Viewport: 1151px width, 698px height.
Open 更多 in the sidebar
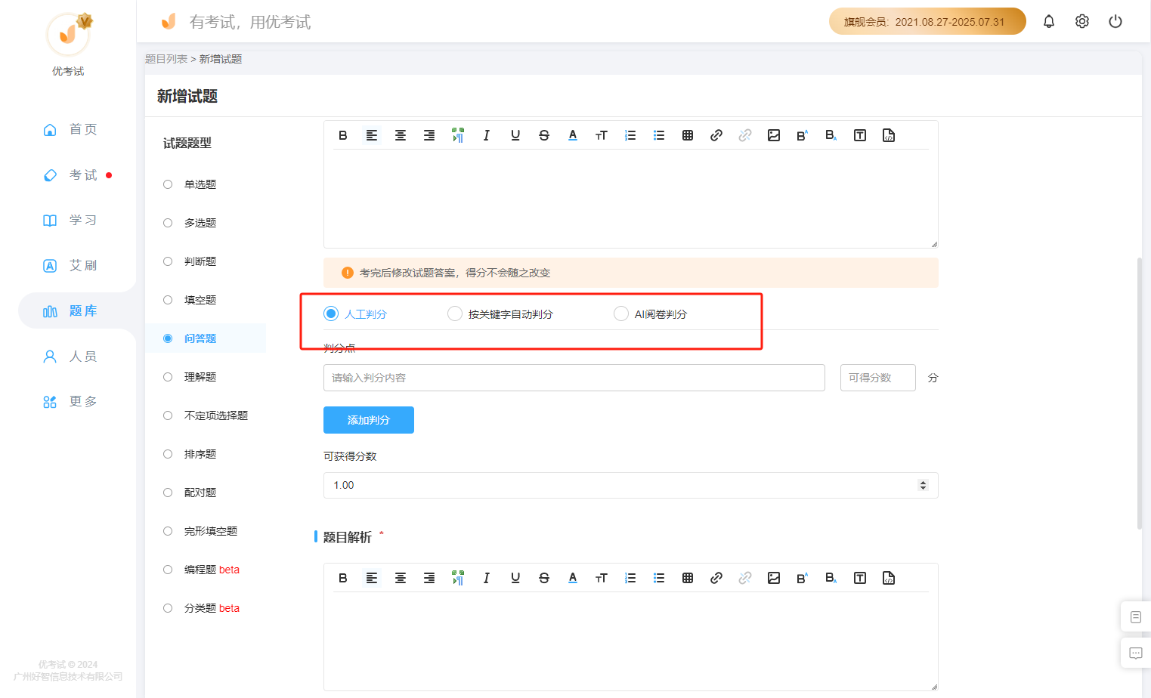point(70,401)
